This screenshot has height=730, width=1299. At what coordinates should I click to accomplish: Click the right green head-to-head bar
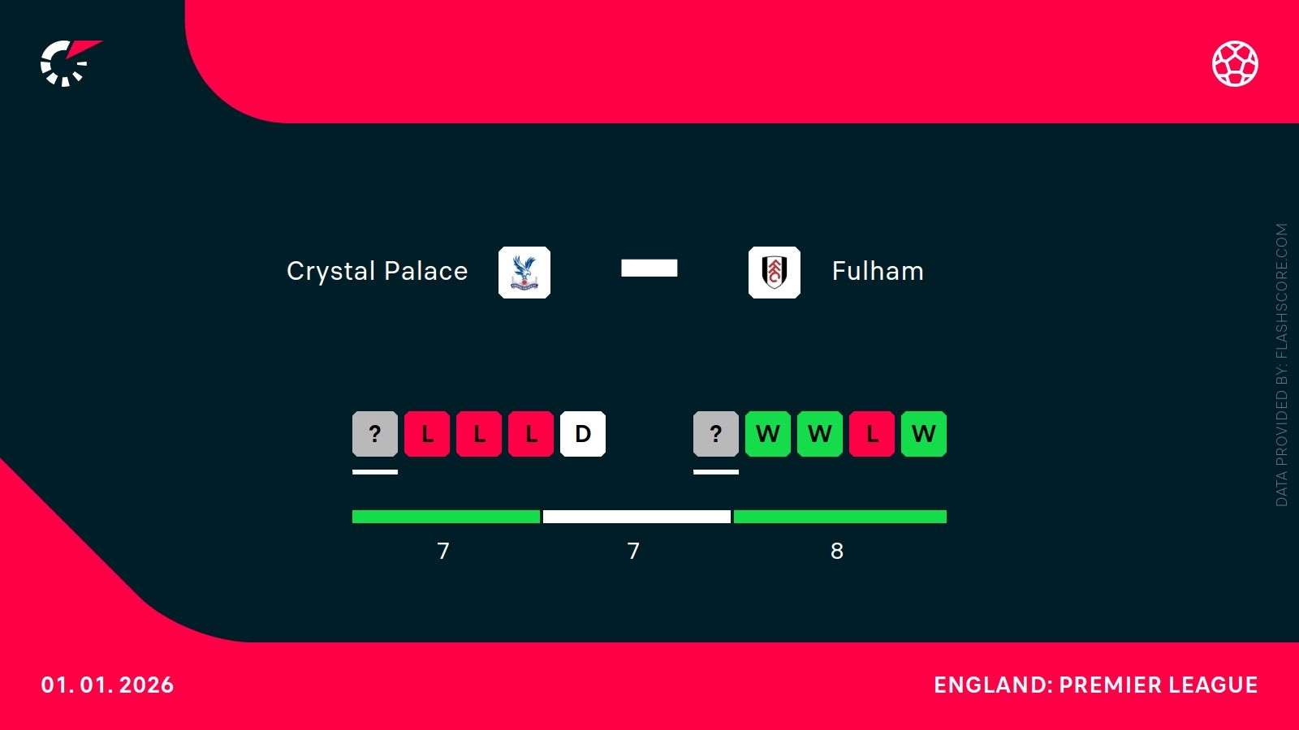(840, 517)
